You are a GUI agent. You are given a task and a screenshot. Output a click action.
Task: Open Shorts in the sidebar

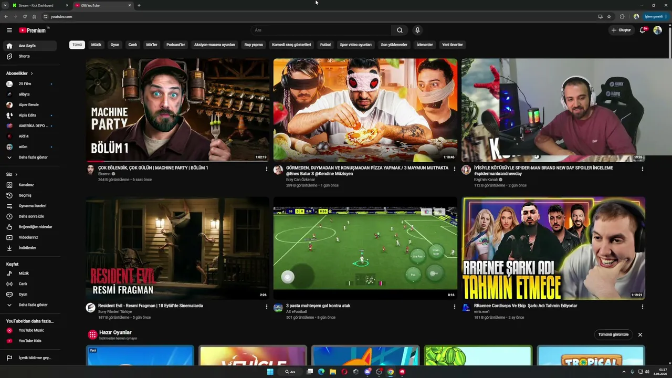(x=29, y=56)
